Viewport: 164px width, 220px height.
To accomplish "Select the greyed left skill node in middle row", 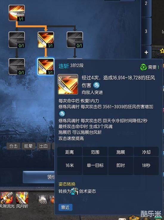I will pos(17,40).
